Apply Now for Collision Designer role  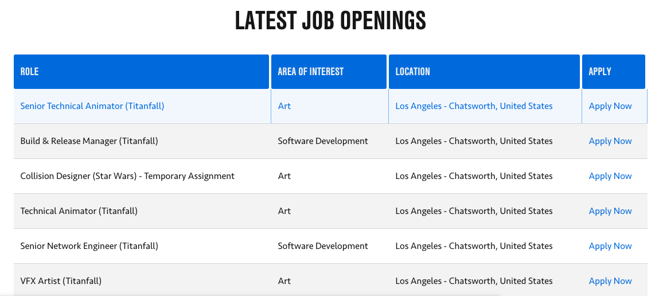point(610,176)
